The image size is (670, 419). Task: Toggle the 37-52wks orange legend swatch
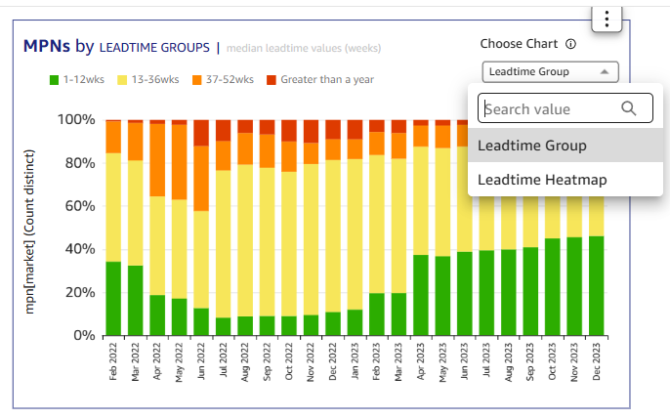[x=198, y=80]
